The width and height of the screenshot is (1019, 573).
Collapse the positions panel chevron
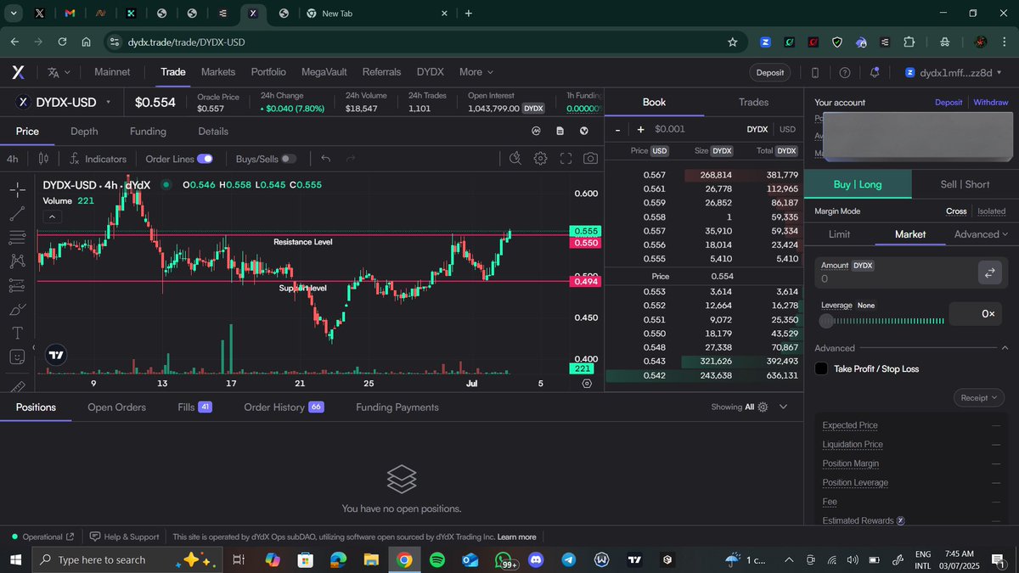coord(783,407)
